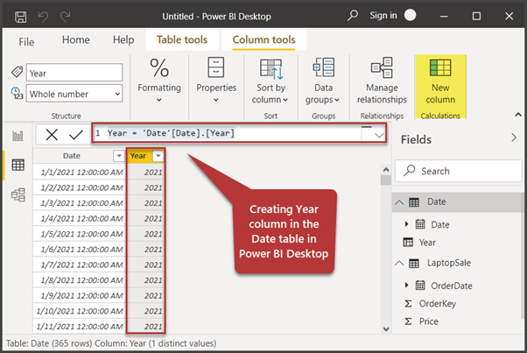Click into the DAX formula text

click(x=171, y=133)
